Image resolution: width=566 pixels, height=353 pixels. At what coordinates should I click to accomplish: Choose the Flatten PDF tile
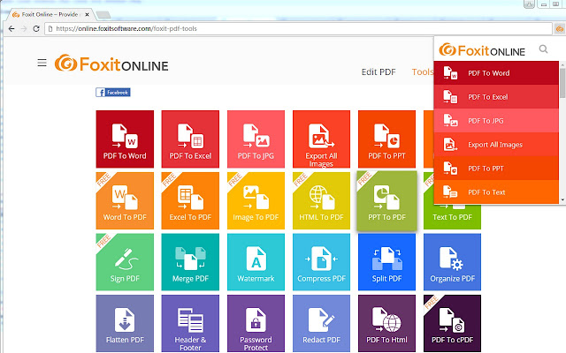tap(125, 323)
